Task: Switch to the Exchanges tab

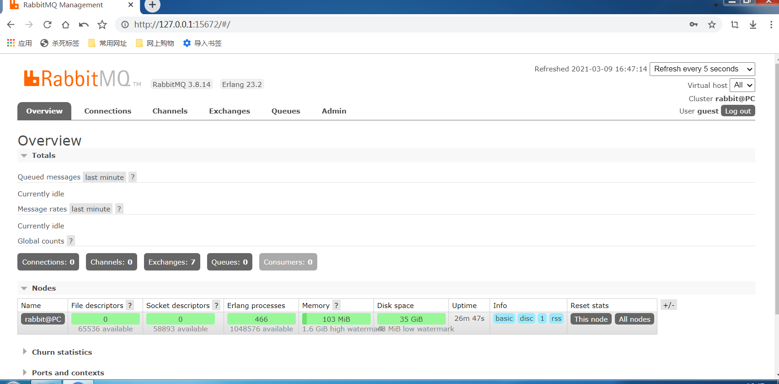Action: (229, 111)
